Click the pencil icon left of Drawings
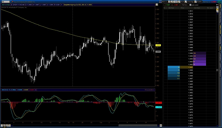222x128 pixels. 186,2
